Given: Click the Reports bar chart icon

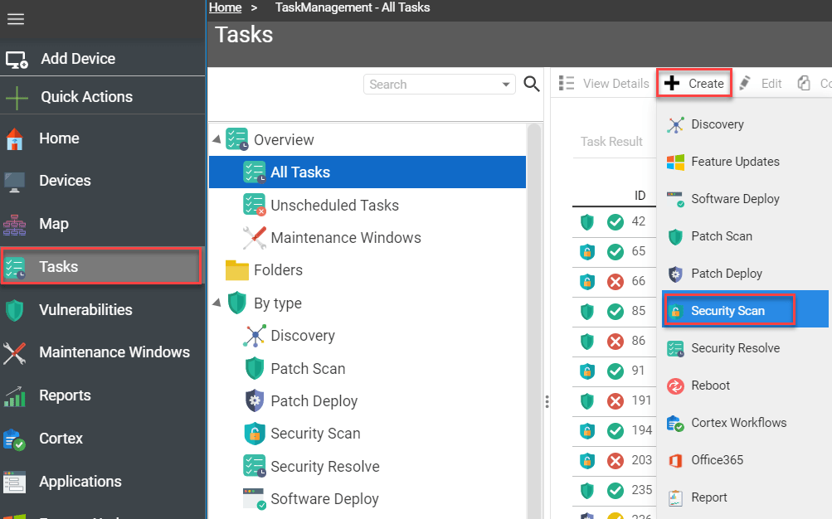Looking at the screenshot, I should 14,396.
